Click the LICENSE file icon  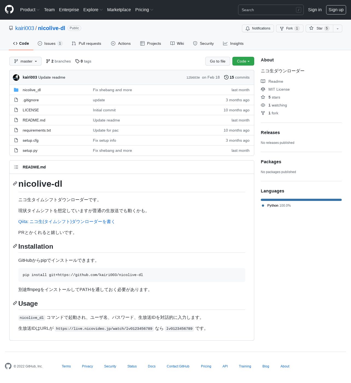pyautogui.click(x=16, y=110)
